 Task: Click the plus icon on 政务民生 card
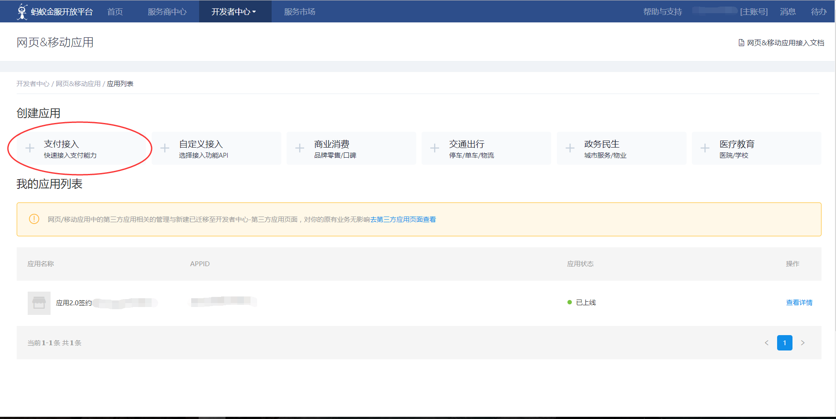tap(570, 148)
